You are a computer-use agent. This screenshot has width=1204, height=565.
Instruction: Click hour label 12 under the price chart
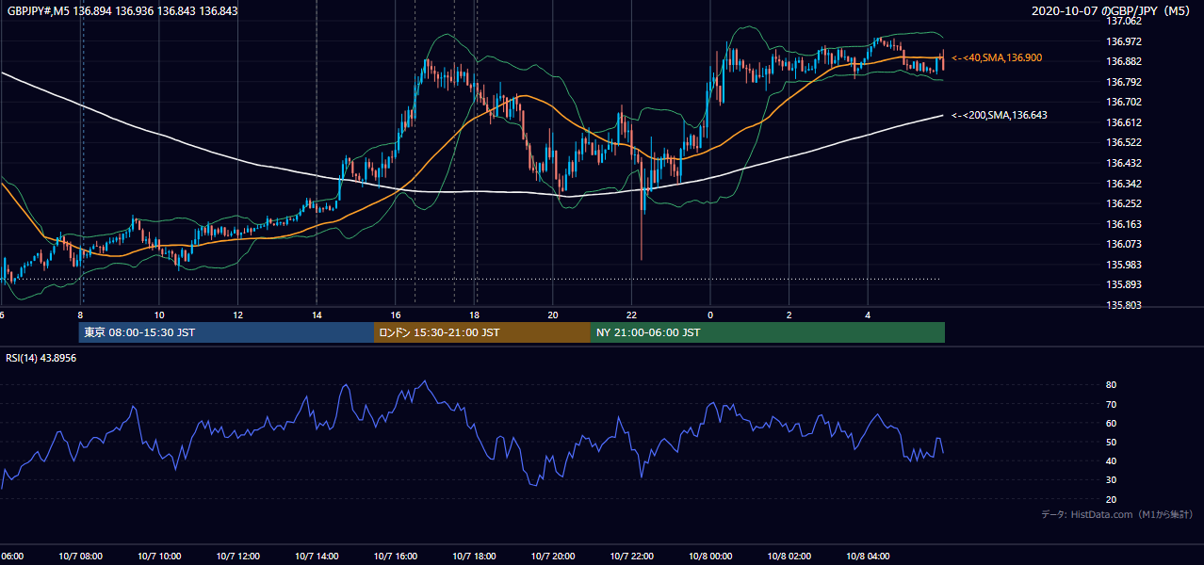click(x=237, y=315)
